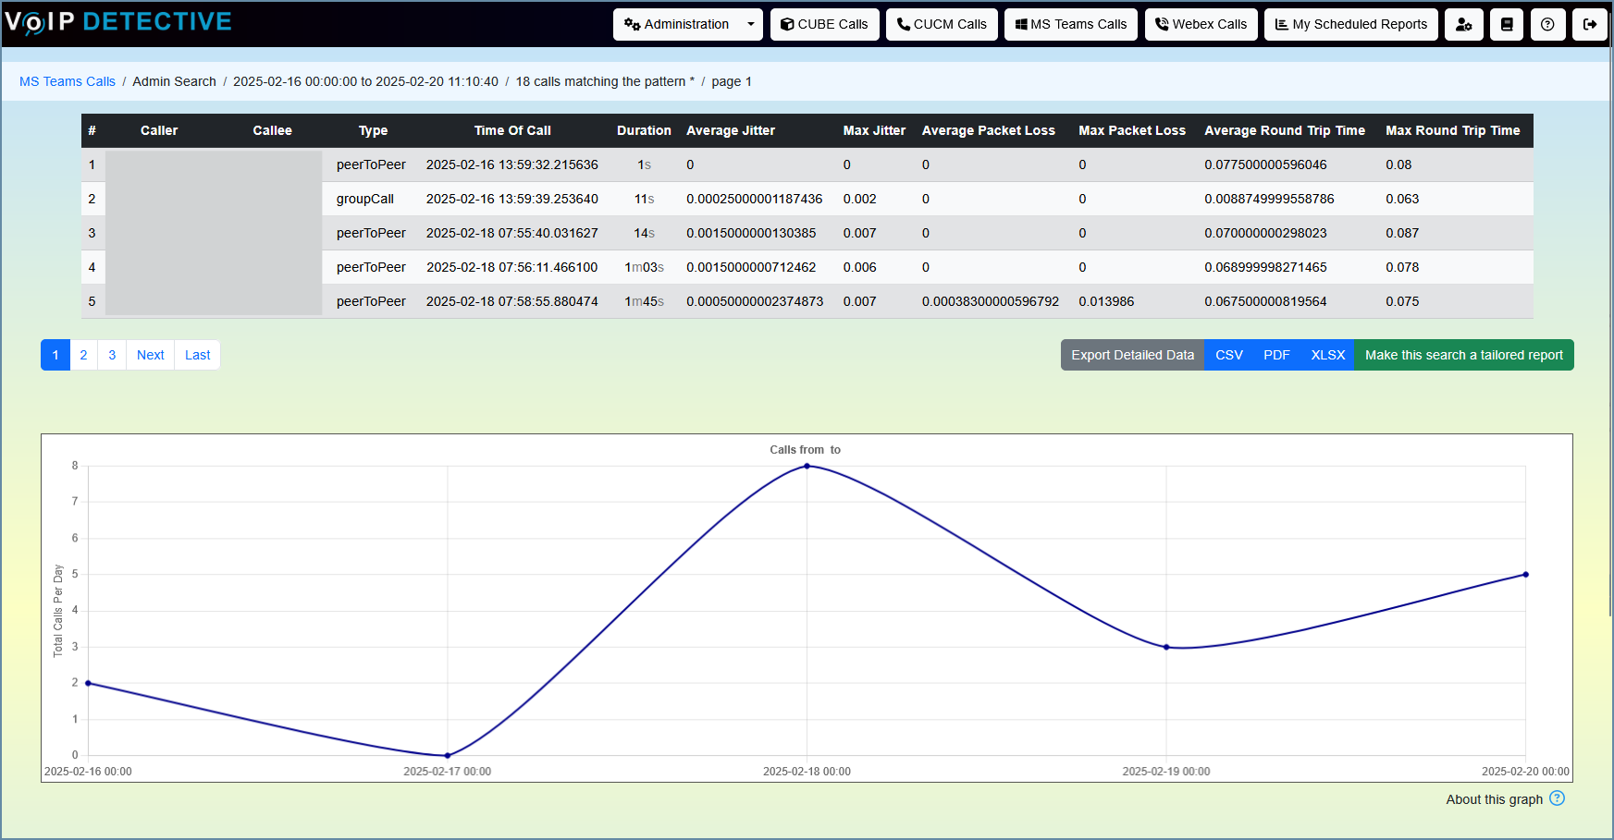Open My Scheduled Reports

1351,25
